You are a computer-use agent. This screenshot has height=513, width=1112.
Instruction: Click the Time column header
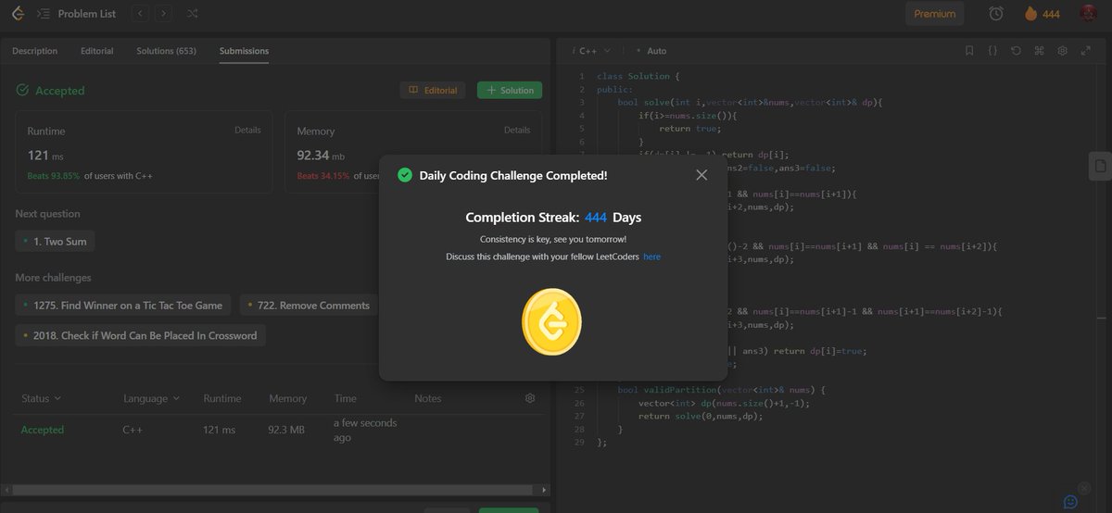click(x=346, y=398)
